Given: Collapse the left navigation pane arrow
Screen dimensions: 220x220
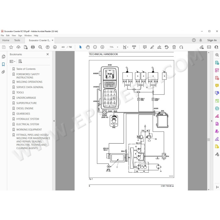Looking at the screenshot, I should 54,121.
